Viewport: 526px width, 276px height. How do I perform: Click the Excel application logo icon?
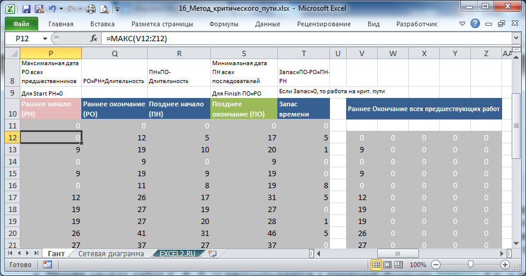coord(10,9)
